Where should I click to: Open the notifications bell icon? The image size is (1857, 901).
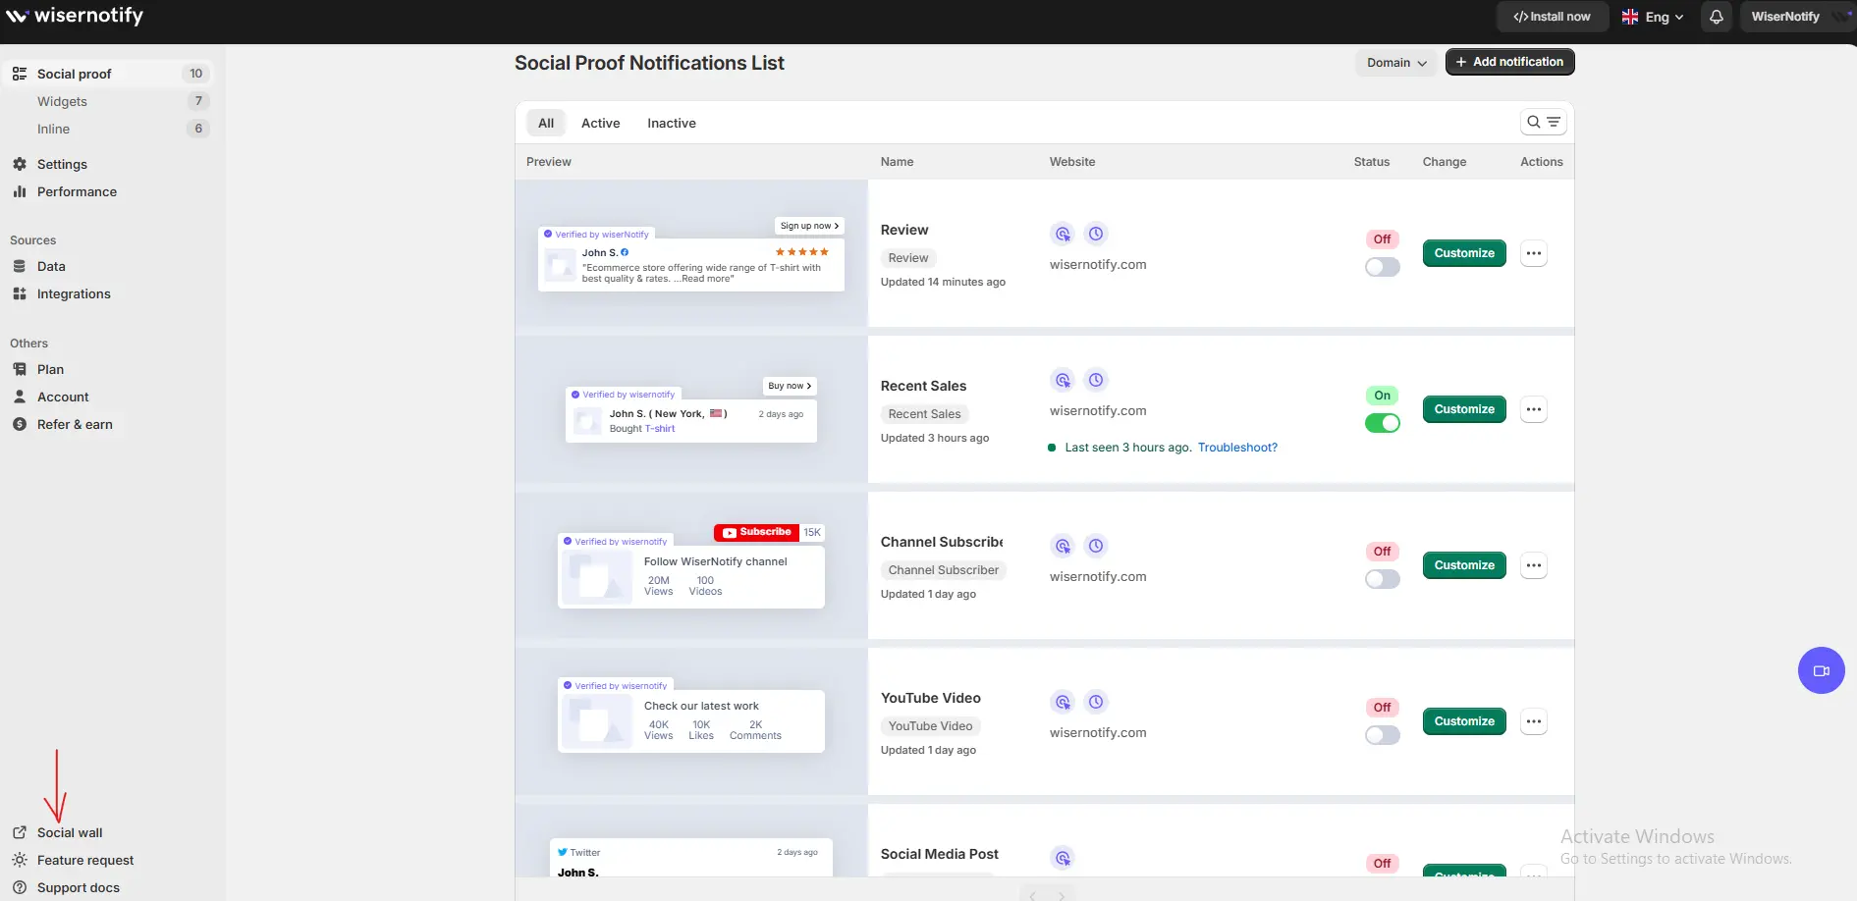[x=1717, y=17]
